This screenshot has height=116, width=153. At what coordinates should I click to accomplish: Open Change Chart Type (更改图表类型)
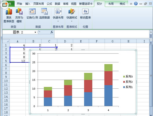[x=9, y=15]
